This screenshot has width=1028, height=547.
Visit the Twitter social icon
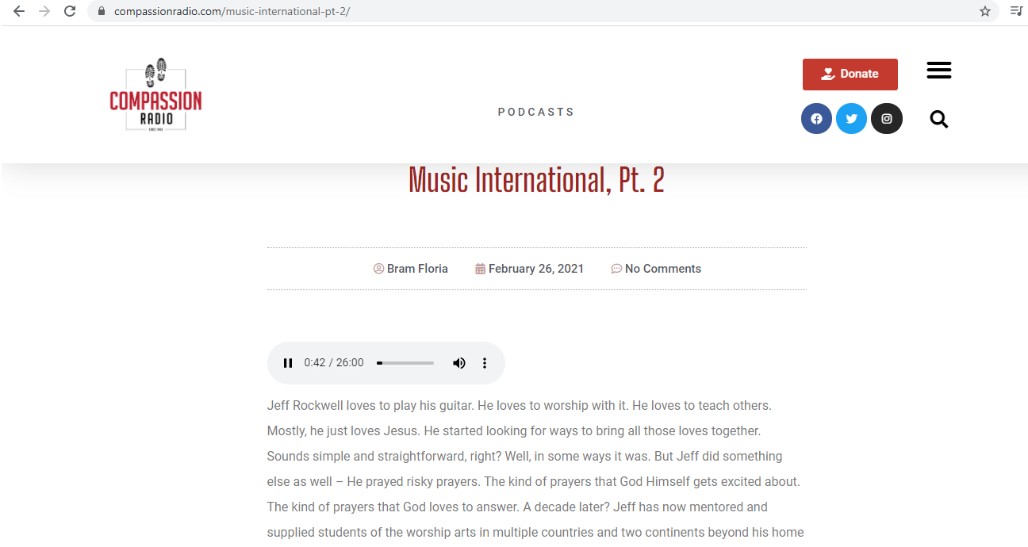pyautogui.click(x=851, y=119)
